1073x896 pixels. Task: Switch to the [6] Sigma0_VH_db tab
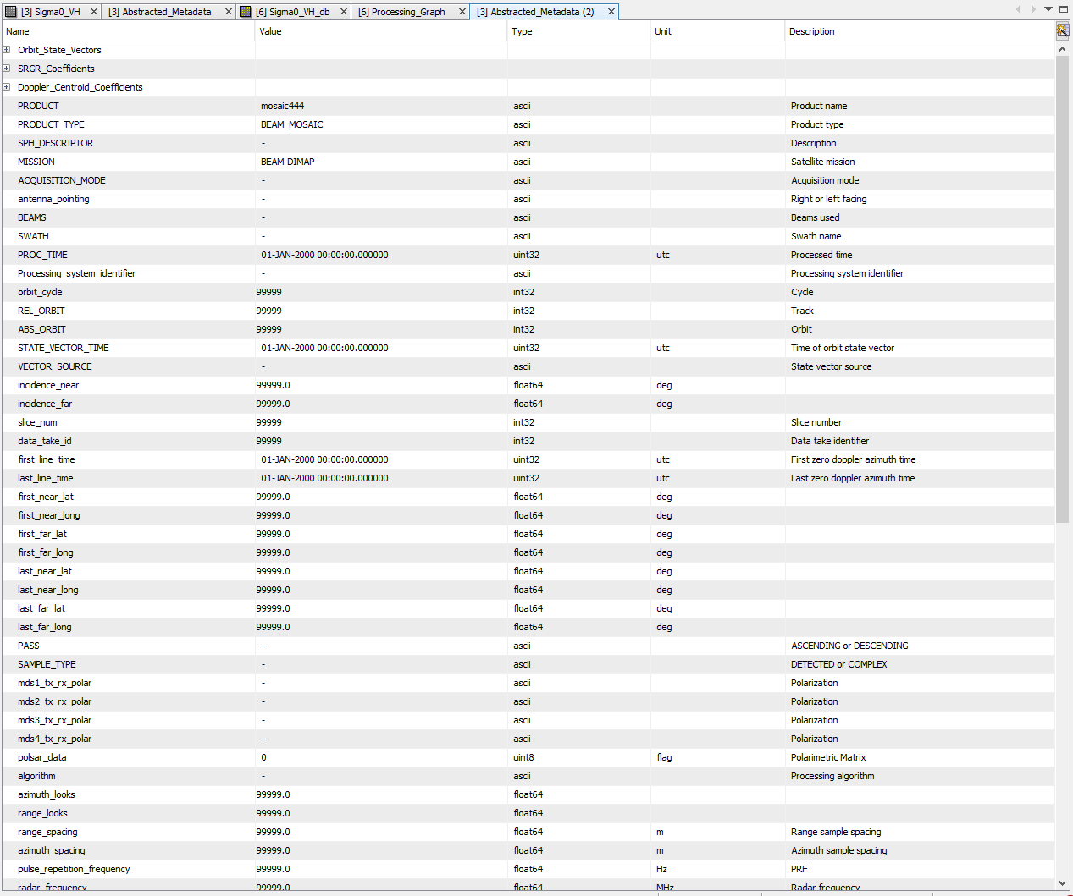[293, 12]
